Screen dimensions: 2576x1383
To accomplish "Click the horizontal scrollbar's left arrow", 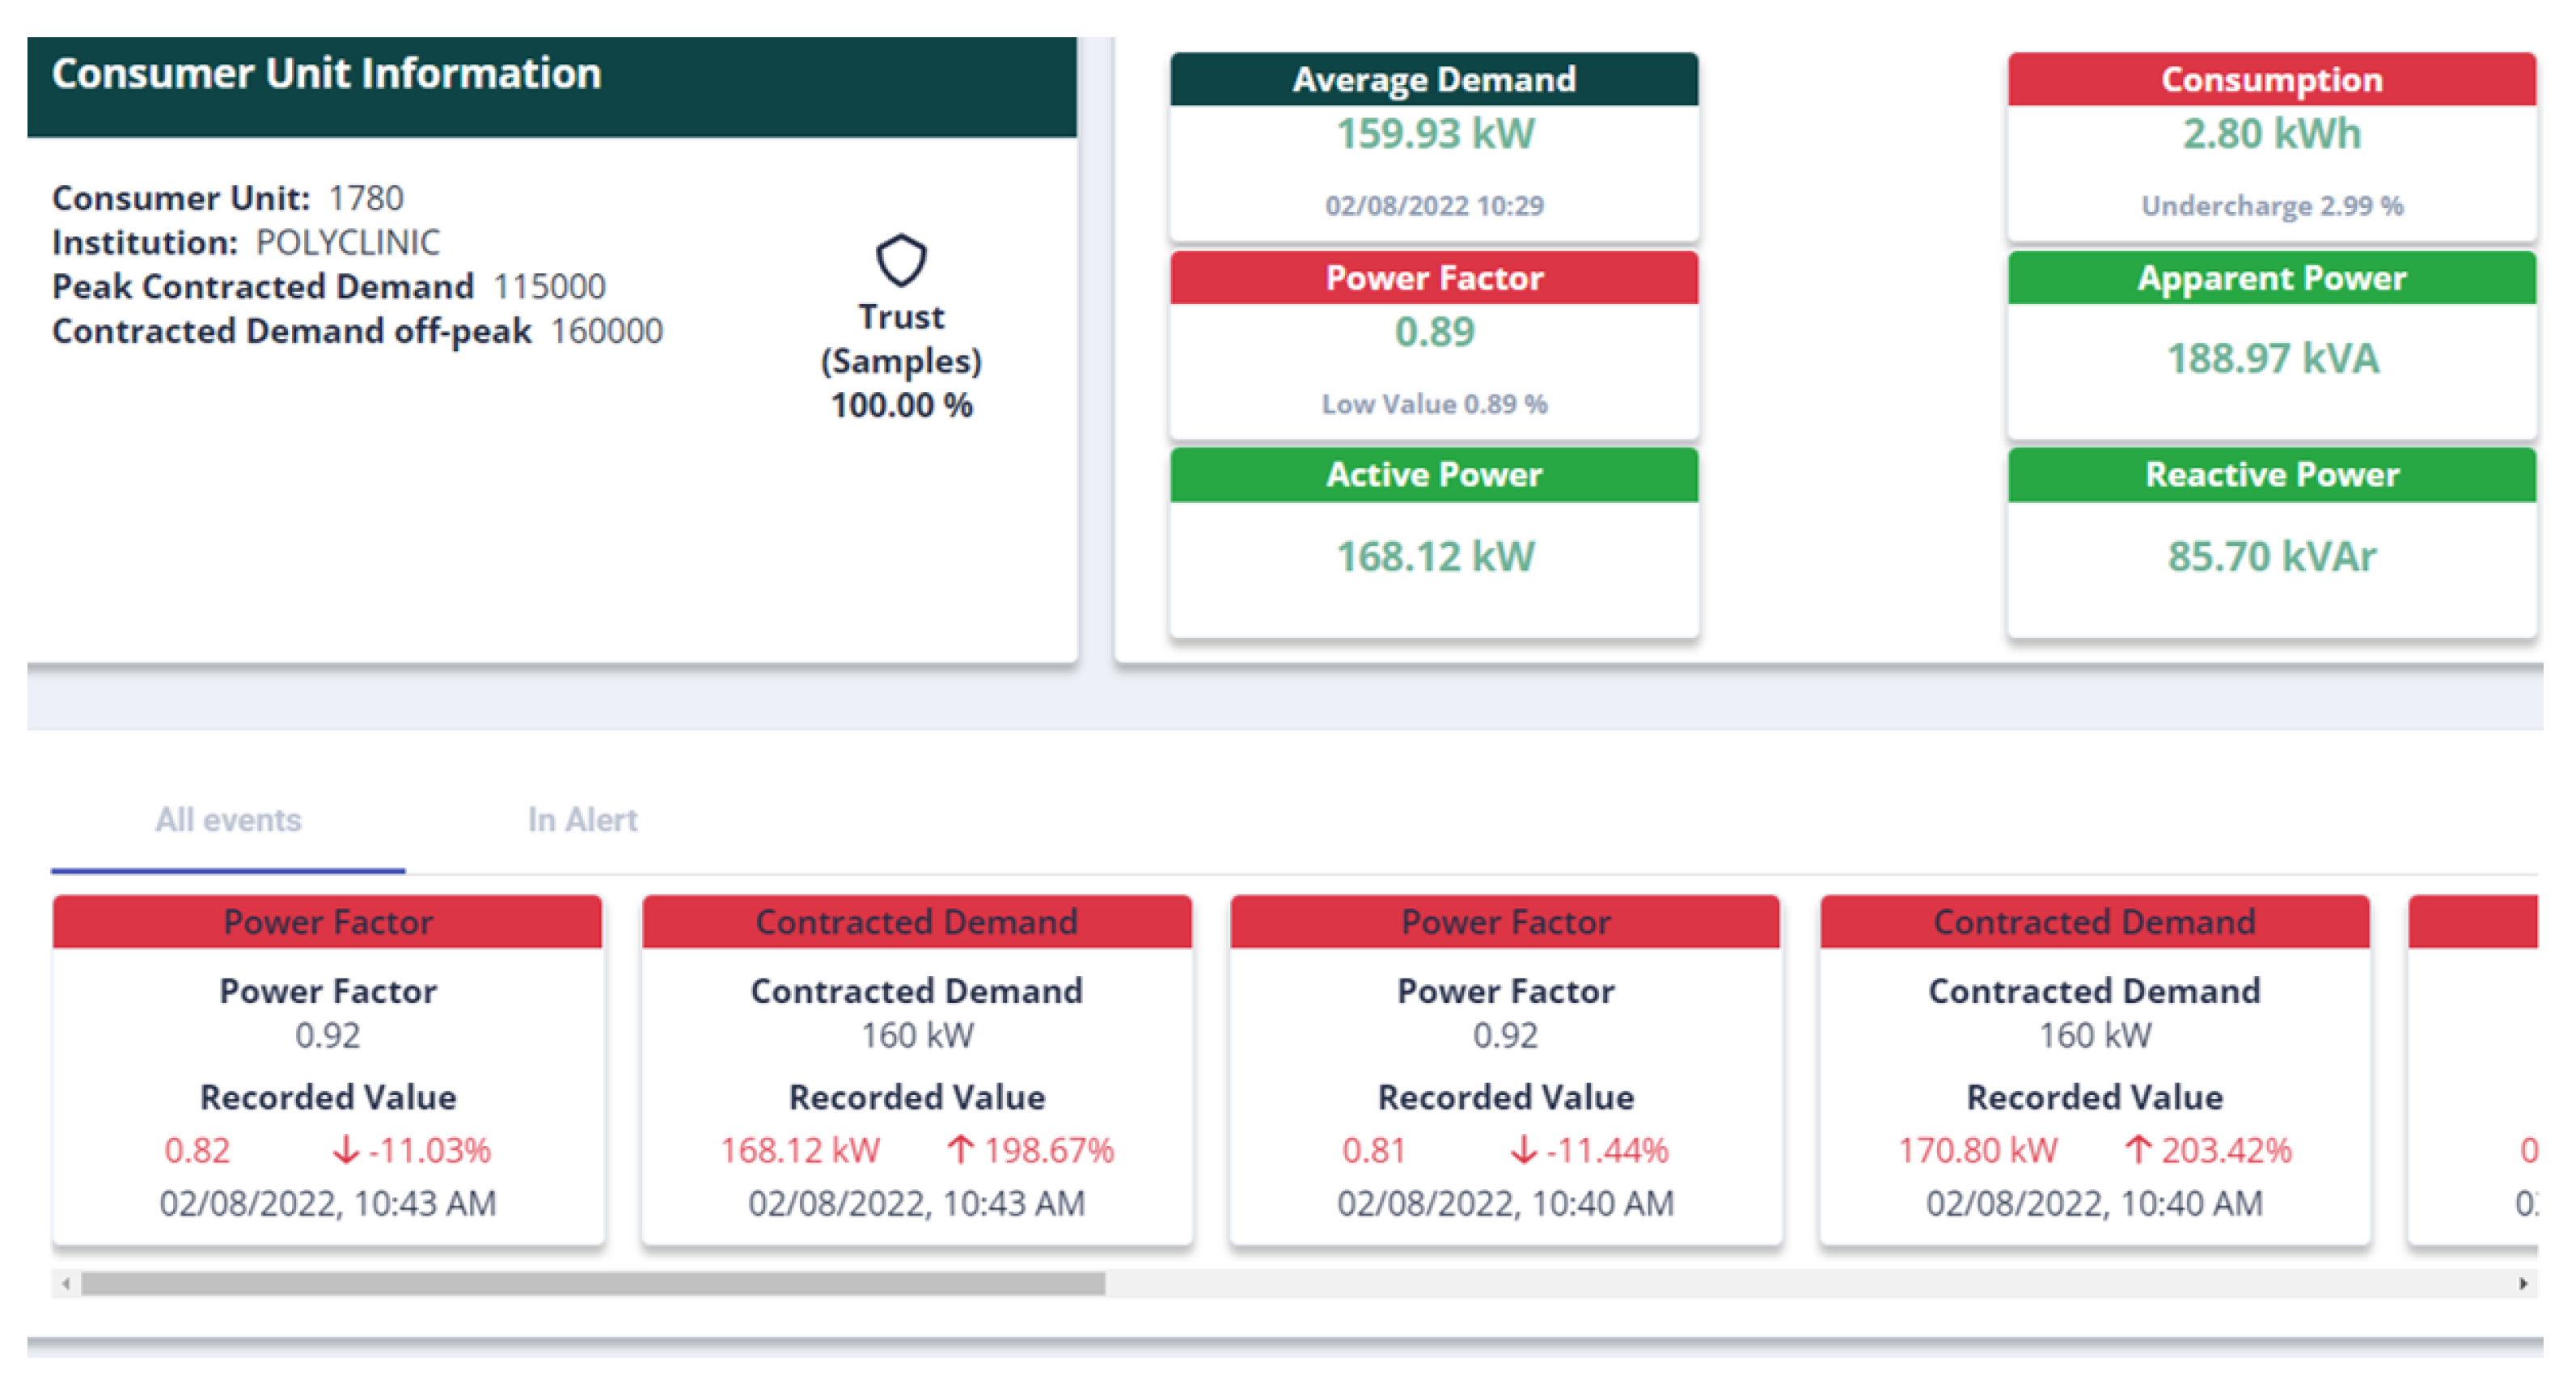I will 66,1283.
